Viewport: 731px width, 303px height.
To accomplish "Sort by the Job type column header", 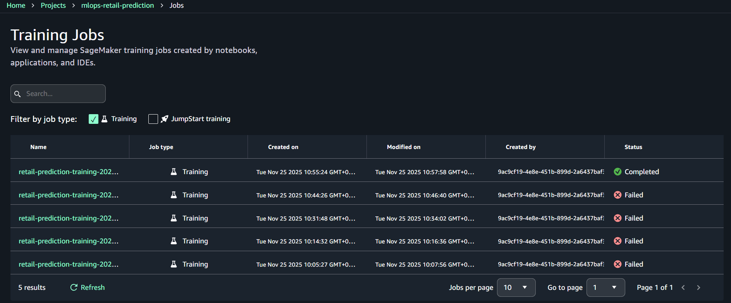I will click(161, 147).
